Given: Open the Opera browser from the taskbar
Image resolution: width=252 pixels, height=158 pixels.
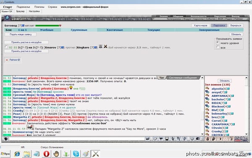Looking at the screenshot, I should [47, 154].
